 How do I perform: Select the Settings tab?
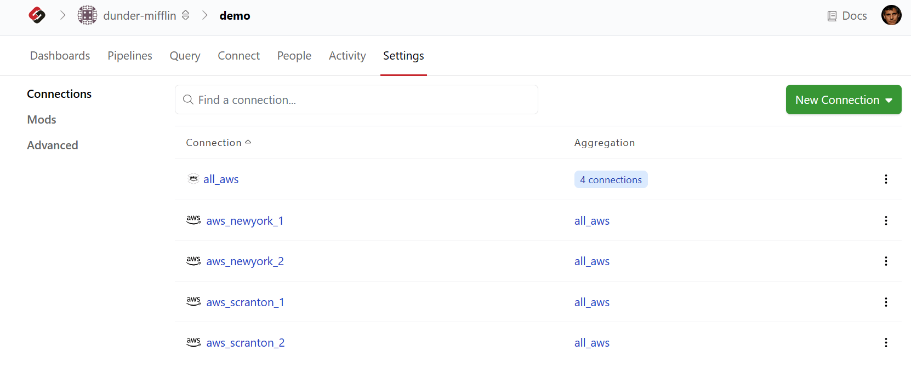tap(403, 56)
